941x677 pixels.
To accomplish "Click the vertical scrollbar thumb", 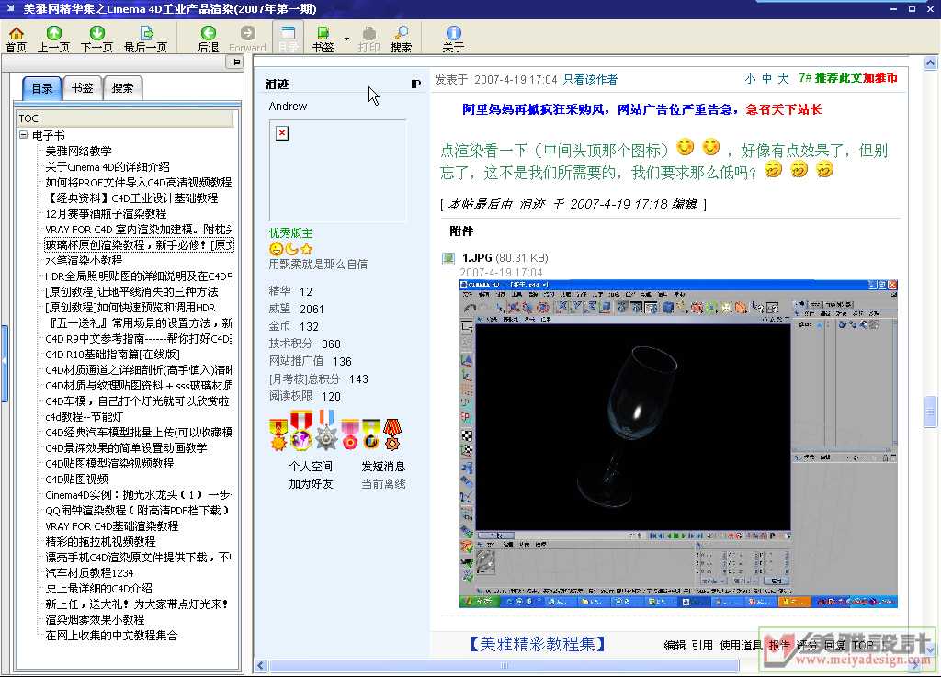I will (x=931, y=412).
